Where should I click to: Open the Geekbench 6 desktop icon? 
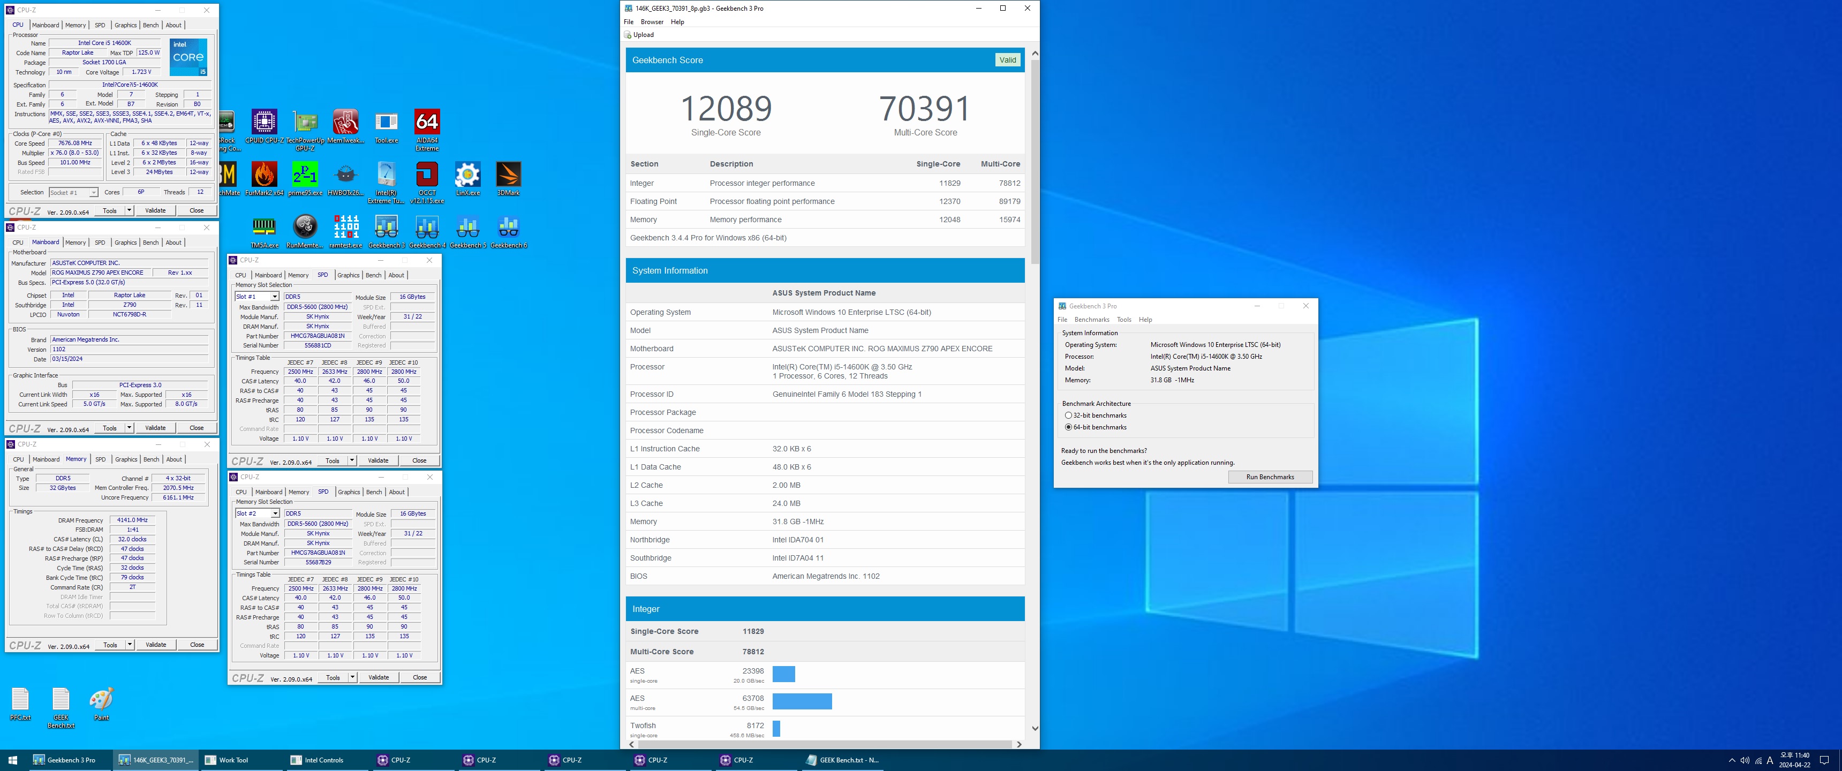click(x=508, y=232)
